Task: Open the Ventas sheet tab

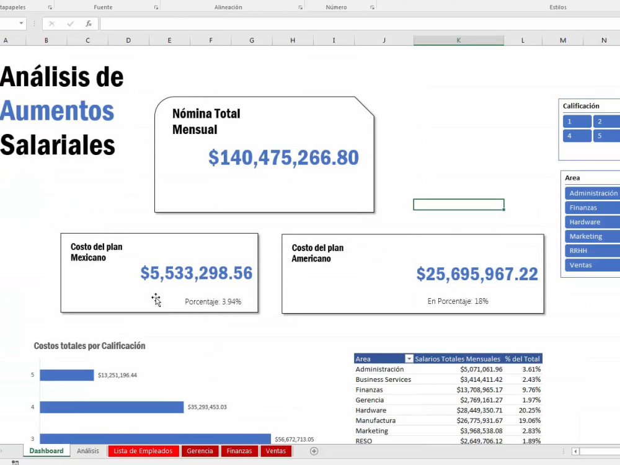Action: 276,451
